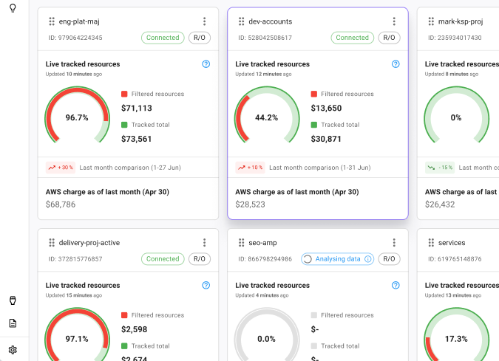
Task: Select the services account name
Action: pos(452,242)
